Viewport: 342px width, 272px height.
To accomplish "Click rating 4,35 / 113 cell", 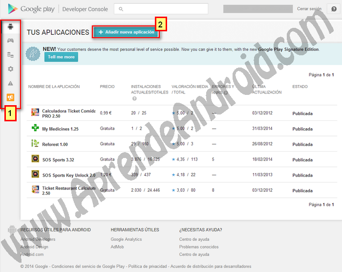I will point(185,159).
